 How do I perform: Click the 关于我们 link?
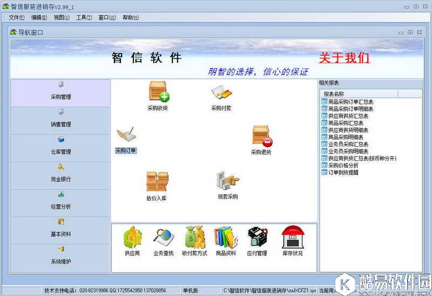(x=344, y=58)
